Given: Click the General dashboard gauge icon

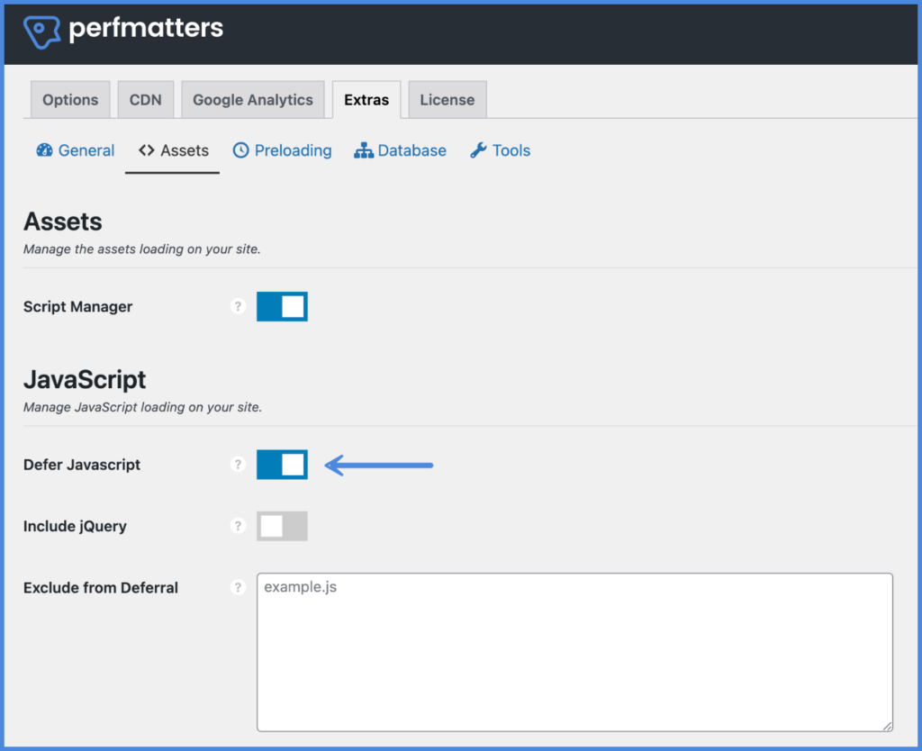Looking at the screenshot, I should 45,150.
